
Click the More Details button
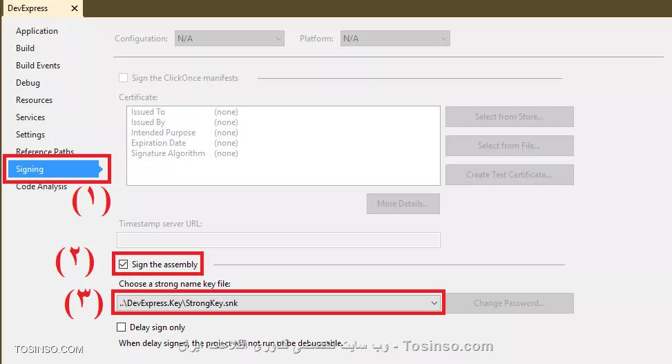(403, 204)
